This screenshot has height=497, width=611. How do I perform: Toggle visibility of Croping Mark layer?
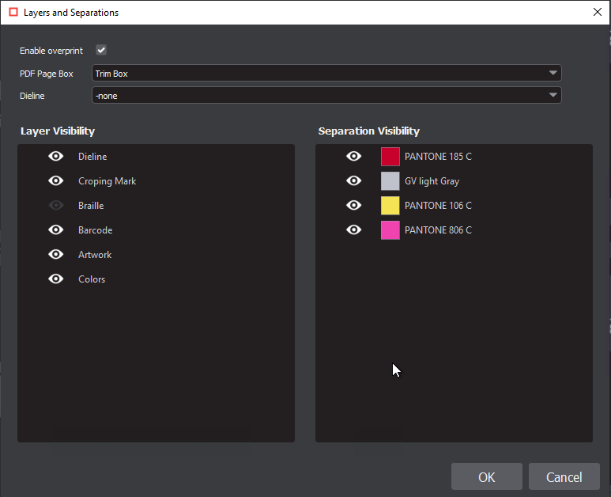(x=56, y=181)
